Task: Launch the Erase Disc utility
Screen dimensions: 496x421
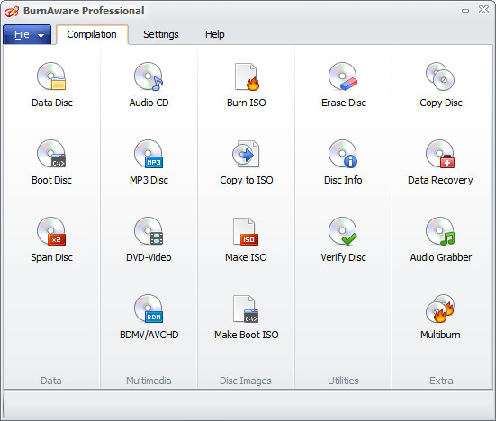Action: (x=343, y=85)
